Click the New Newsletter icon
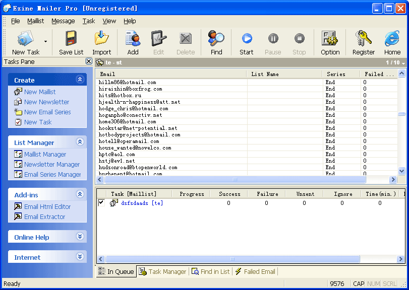 (18, 102)
